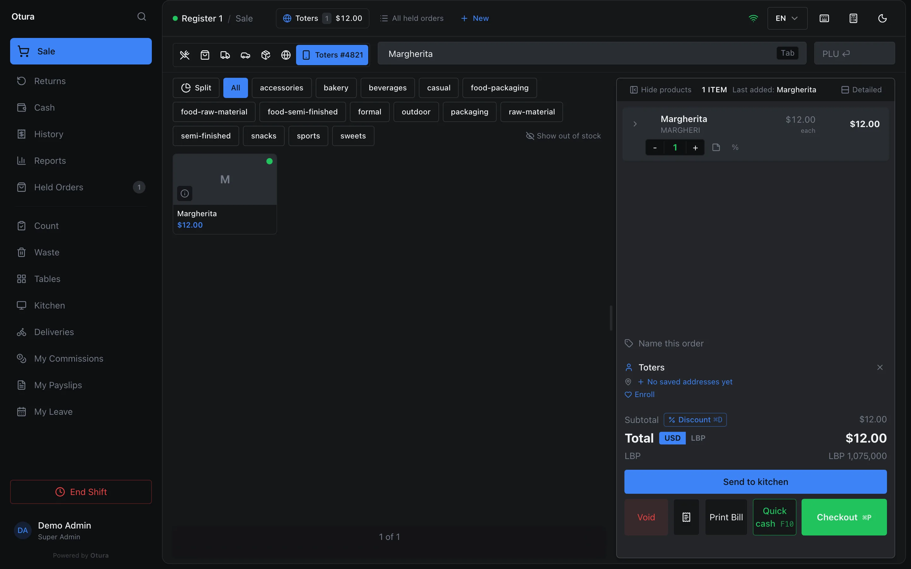Open the on-screen keyboard icon
The width and height of the screenshot is (911, 569).
point(824,18)
